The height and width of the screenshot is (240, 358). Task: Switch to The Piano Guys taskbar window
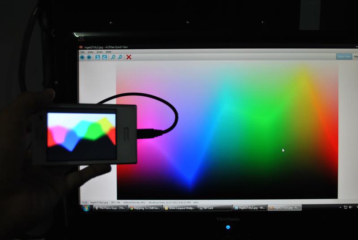[110, 208]
